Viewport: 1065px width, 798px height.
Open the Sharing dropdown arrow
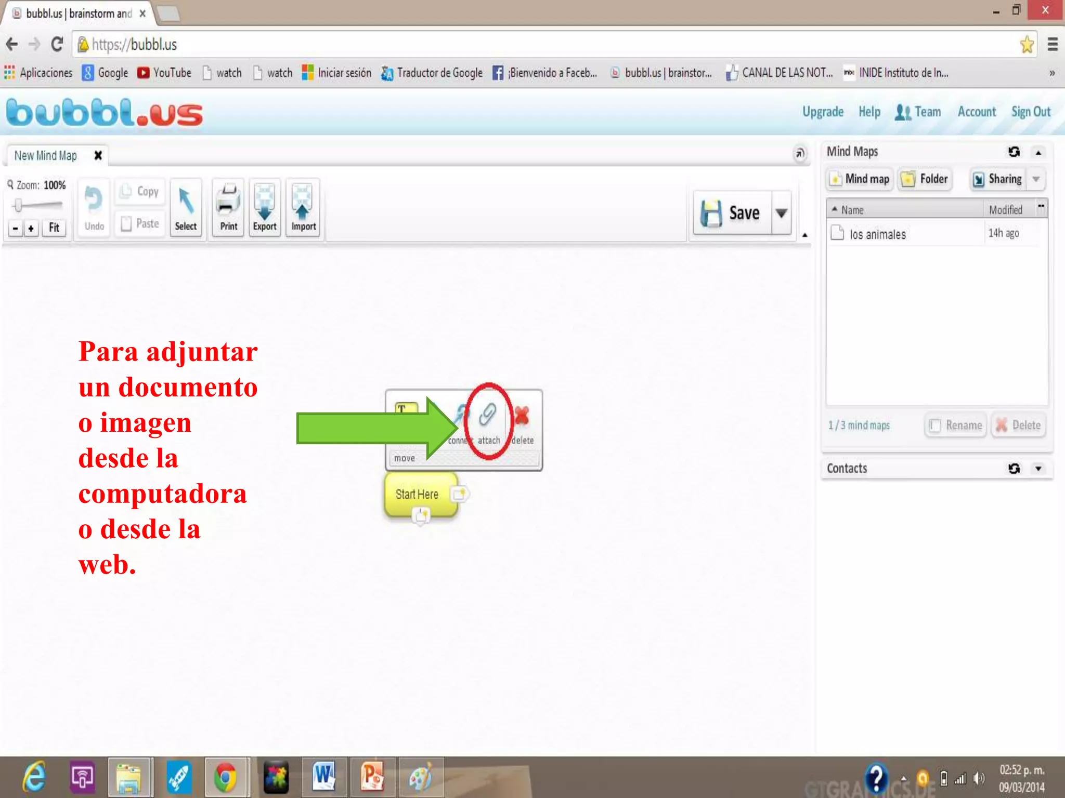[x=1036, y=179]
